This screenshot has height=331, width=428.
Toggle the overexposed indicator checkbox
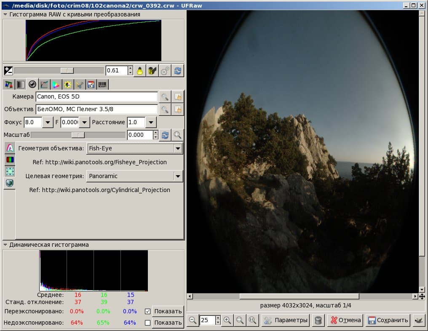(148, 311)
